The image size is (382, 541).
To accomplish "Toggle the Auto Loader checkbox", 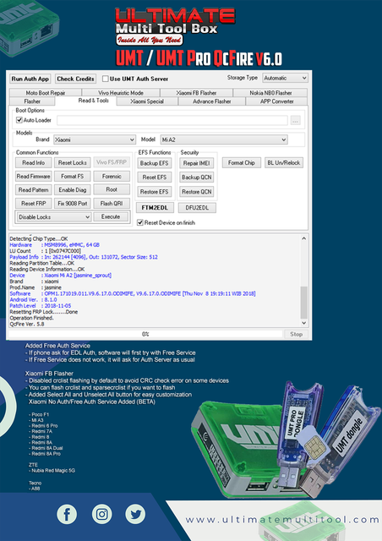I will click(19, 120).
